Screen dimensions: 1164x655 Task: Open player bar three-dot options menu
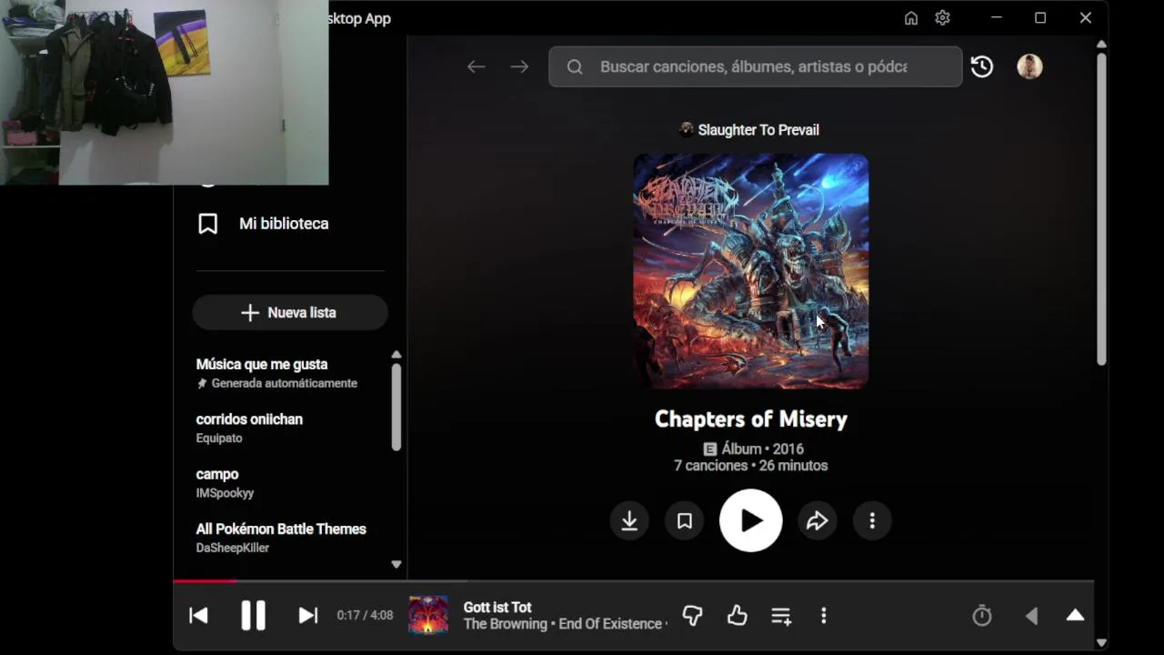click(x=824, y=616)
